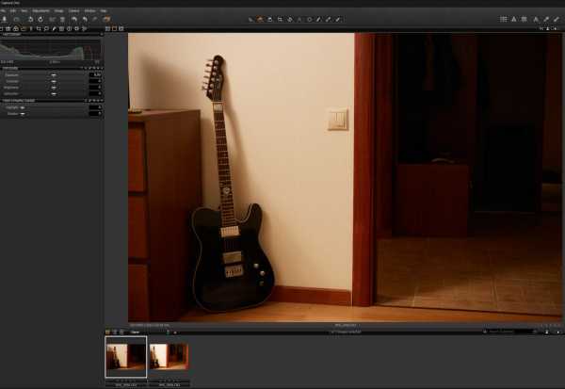
Task: Switch viewer to single-view icon
Action: click(x=115, y=28)
